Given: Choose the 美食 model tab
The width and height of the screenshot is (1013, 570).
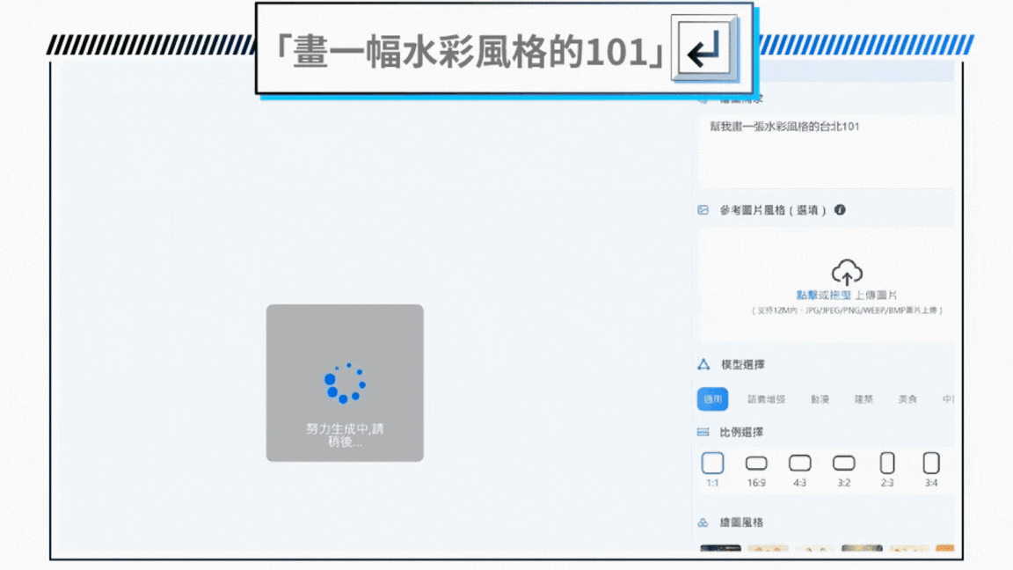Looking at the screenshot, I should [907, 399].
